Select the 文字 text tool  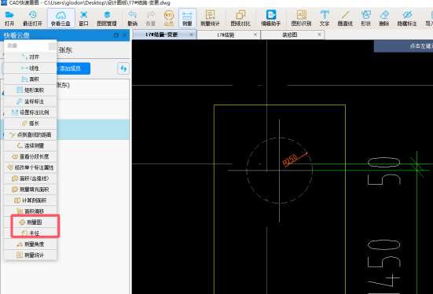click(x=325, y=18)
